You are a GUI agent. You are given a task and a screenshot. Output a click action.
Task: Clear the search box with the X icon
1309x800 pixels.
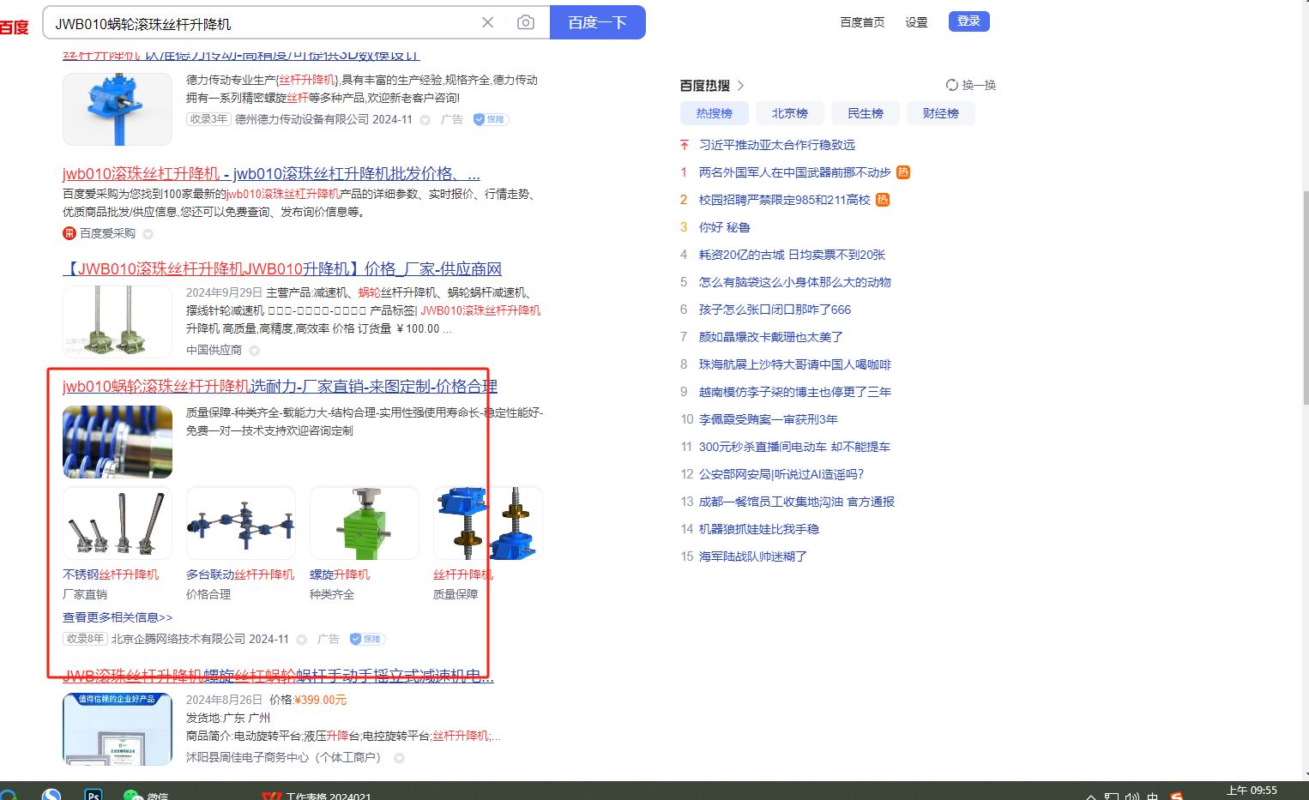(x=487, y=22)
